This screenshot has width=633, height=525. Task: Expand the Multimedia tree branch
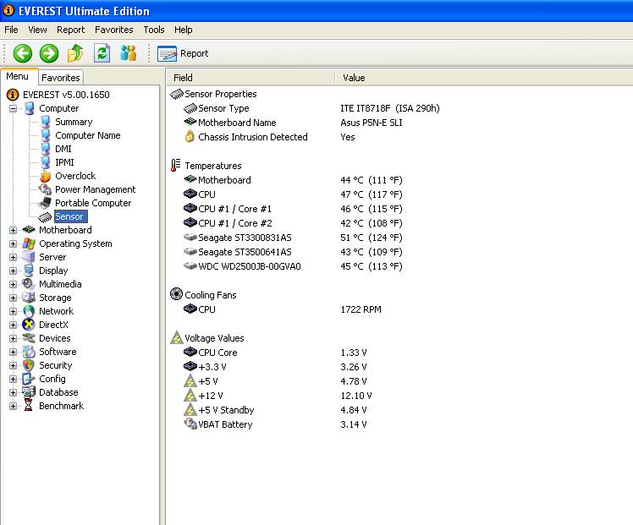(x=13, y=284)
